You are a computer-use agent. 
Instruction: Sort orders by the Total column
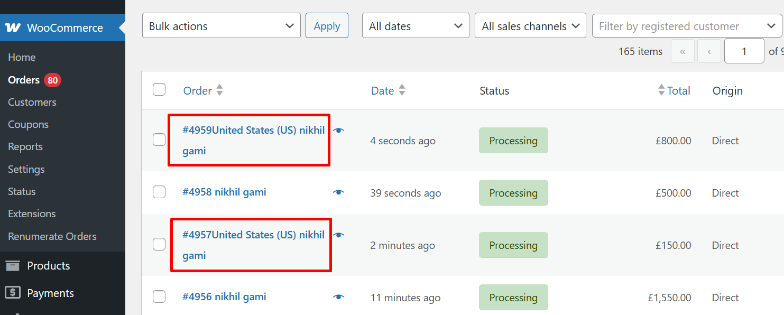click(x=678, y=91)
